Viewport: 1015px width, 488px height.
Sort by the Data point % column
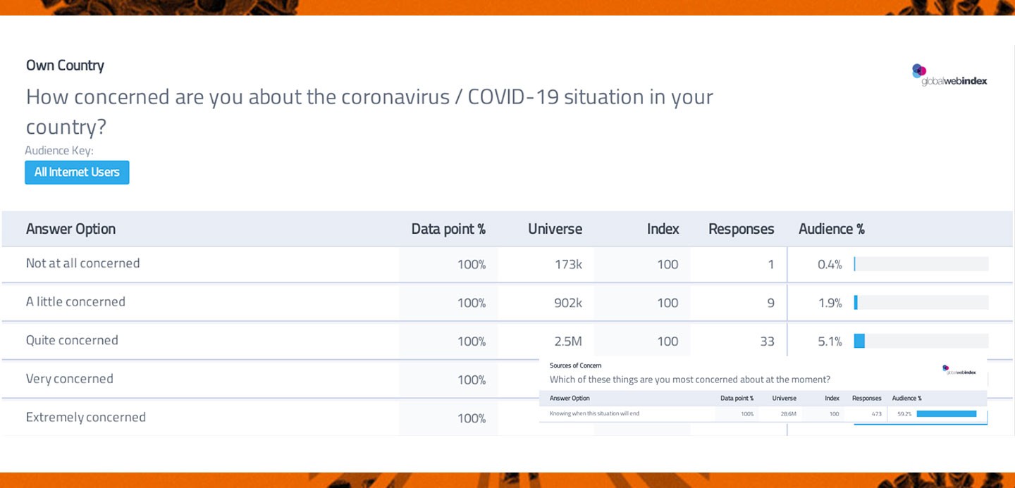[448, 229]
